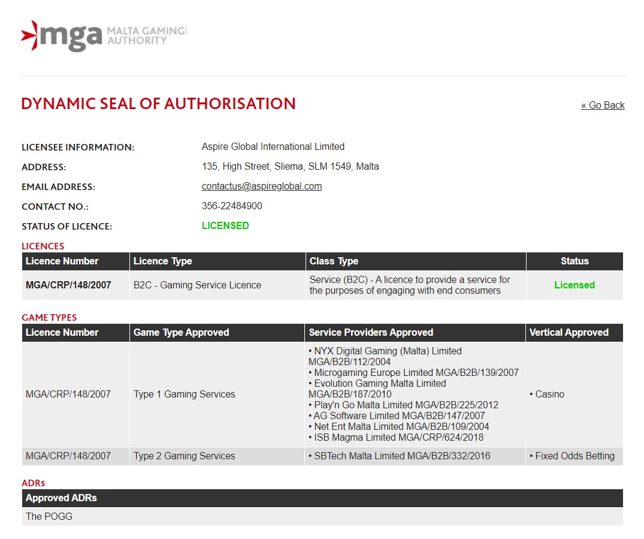Click the green LICENSED status of licence

coord(225,225)
